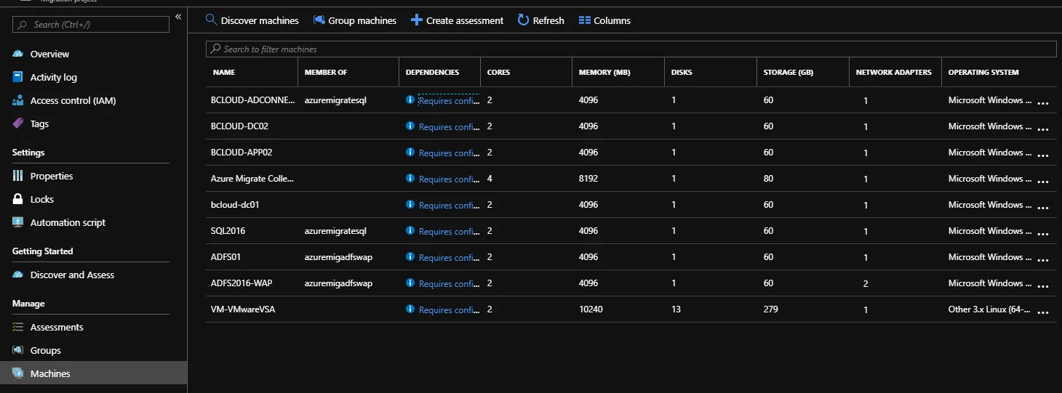Open the more options ellipsis for VM-VMwareVSA
Viewport: 1062px width, 393px height.
pyautogui.click(x=1043, y=311)
